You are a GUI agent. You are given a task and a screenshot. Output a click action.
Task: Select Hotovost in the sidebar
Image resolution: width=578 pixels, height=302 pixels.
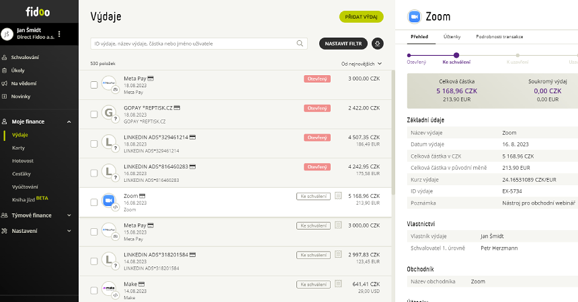(23, 161)
